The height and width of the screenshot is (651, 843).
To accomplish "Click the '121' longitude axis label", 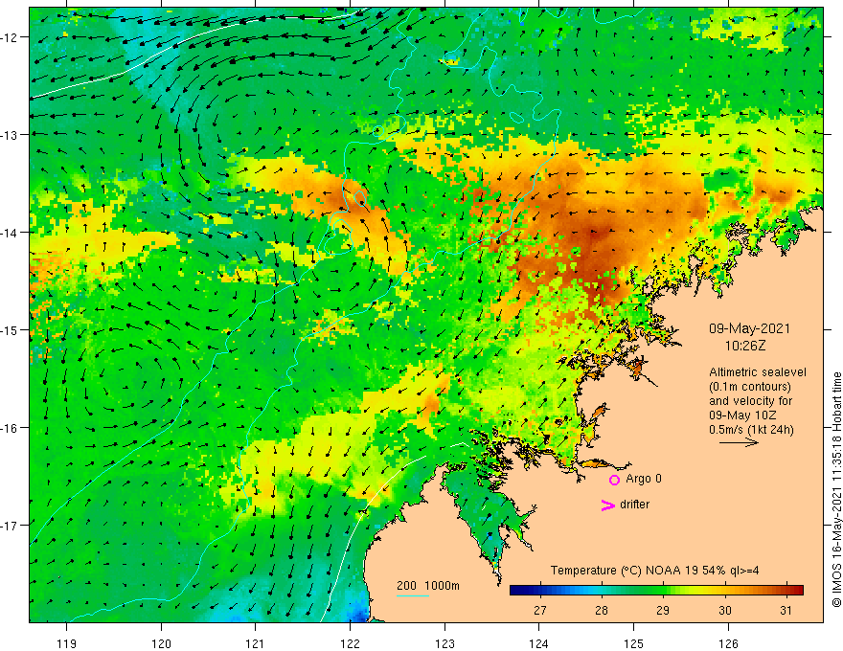I will point(256,643).
